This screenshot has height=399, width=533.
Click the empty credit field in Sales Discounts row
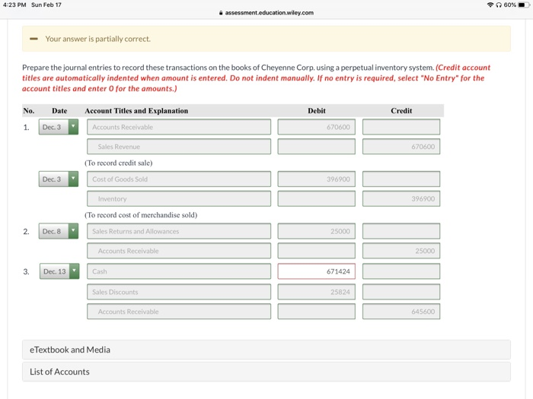tap(401, 292)
